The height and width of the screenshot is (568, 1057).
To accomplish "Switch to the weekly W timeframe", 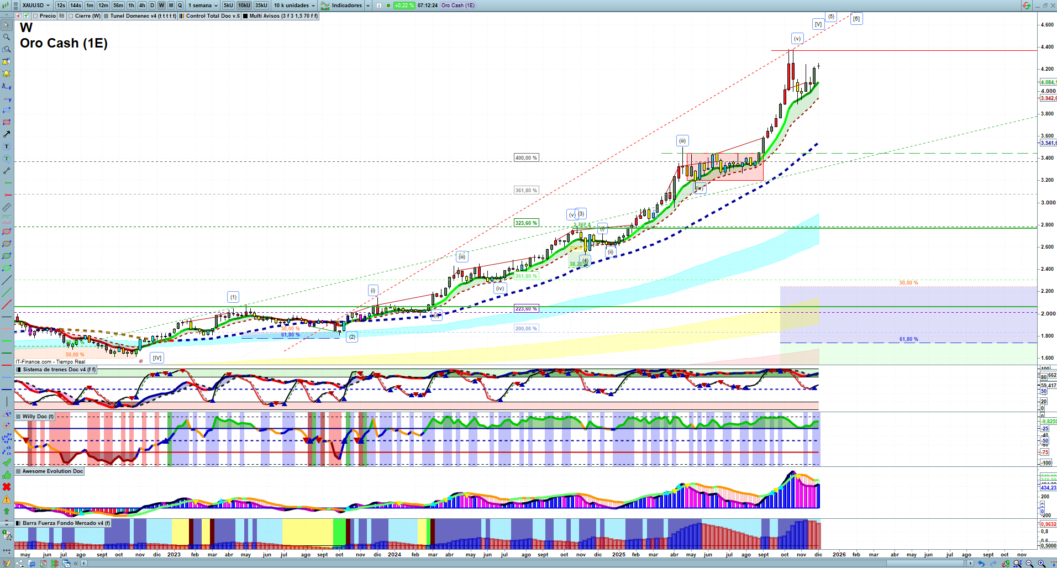I will click(x=161, y=6).
